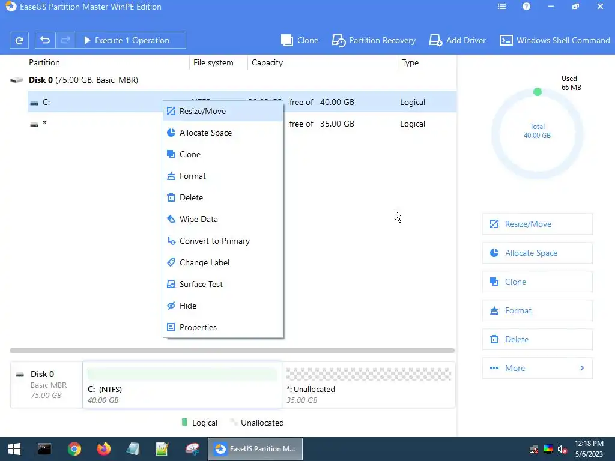Click Add Driver in the toolbar

tap(457, 40)
